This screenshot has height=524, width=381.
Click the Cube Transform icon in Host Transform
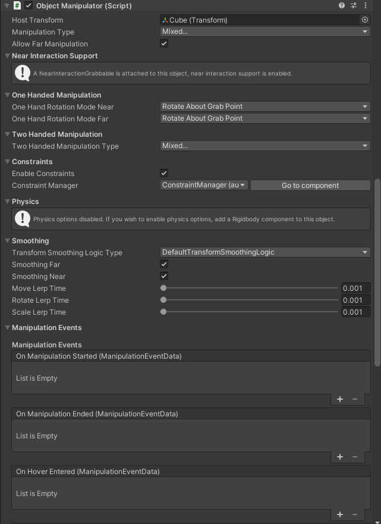(165, 20)
